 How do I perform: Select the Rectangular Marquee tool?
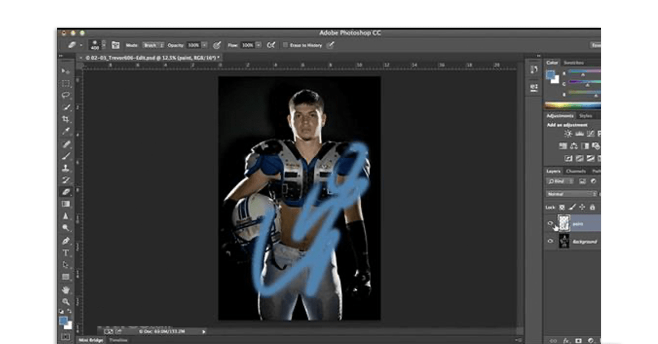click(x=66, y=83)
